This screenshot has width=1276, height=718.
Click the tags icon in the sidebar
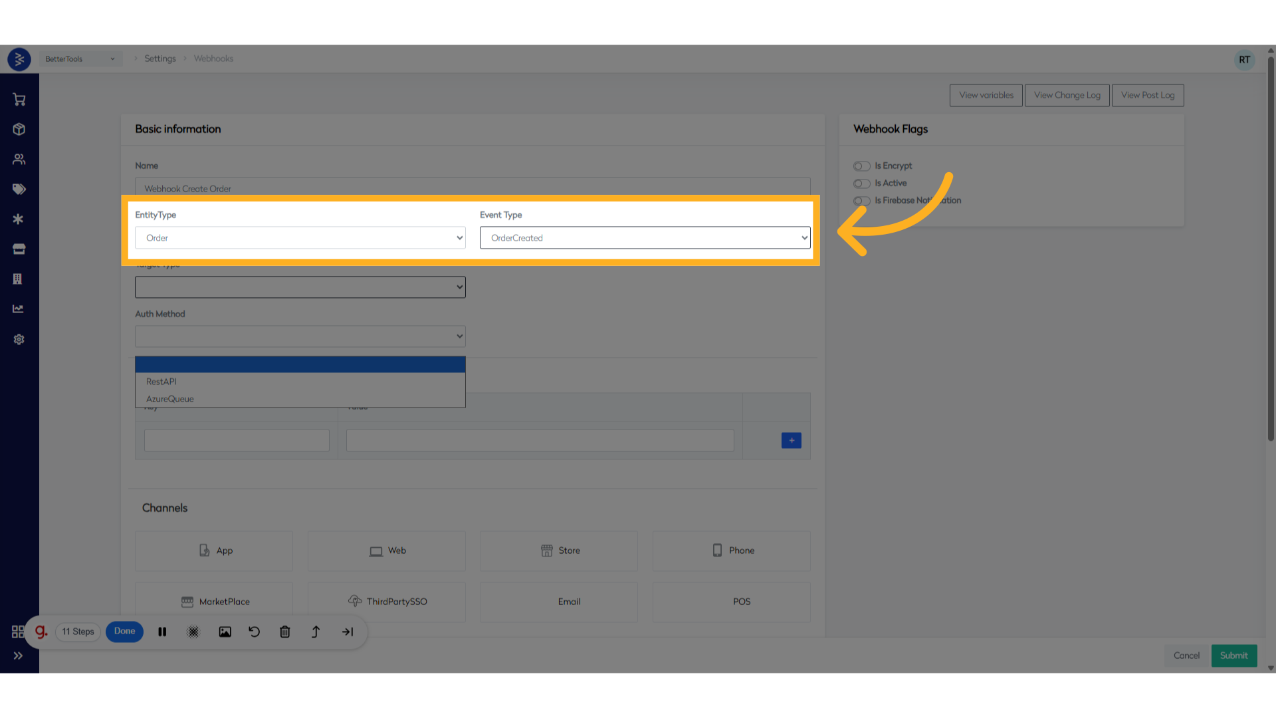pos(19,189)
